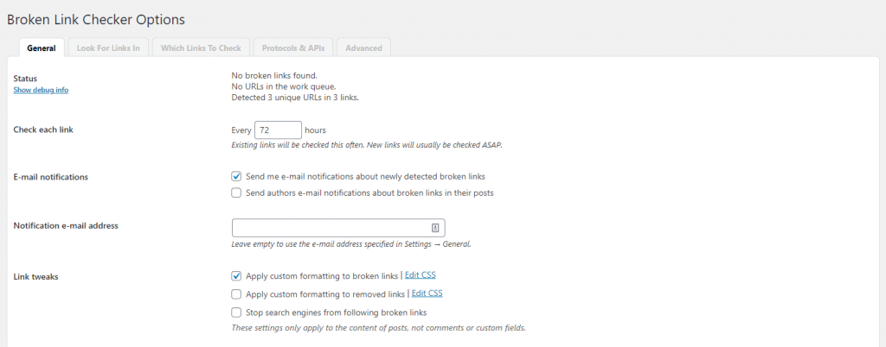Click the autofill icon in notification e-mail field
The width and height of the screenshot is (886, 347).
pos(435,228)
